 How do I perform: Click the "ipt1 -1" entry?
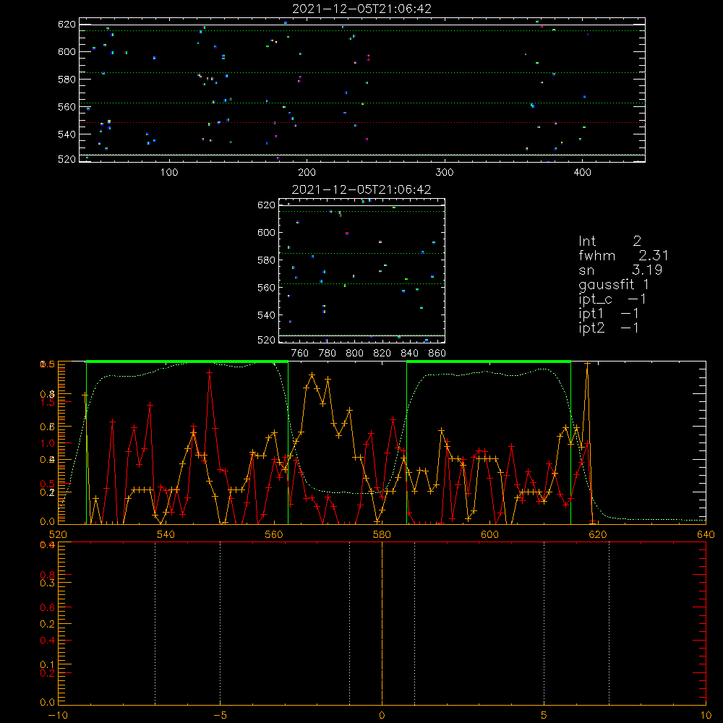point(608,314)
